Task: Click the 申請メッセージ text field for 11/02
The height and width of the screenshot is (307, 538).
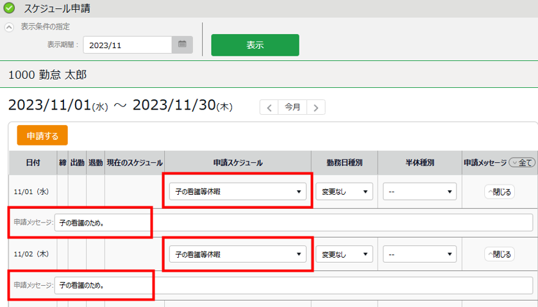Action: coord(293,285)
